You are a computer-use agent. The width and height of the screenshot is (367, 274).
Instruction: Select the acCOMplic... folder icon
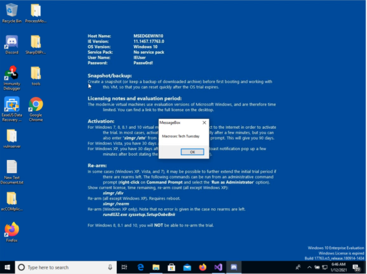pos(12,201)
